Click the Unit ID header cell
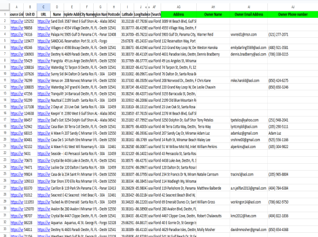Screen dimensions: 318x237 tap(30, 15)
